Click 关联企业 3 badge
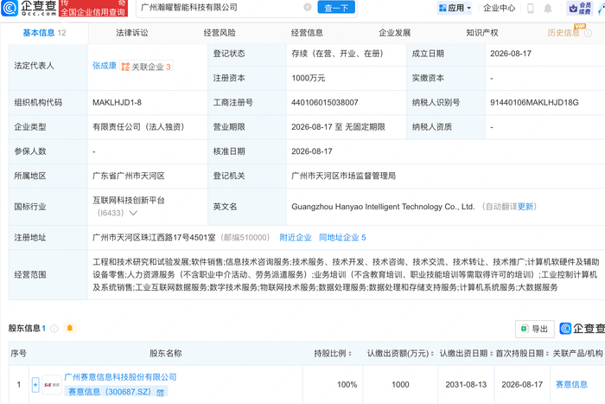Image resolution: width=605 pixels, height=404 pixels. (146, 67)
